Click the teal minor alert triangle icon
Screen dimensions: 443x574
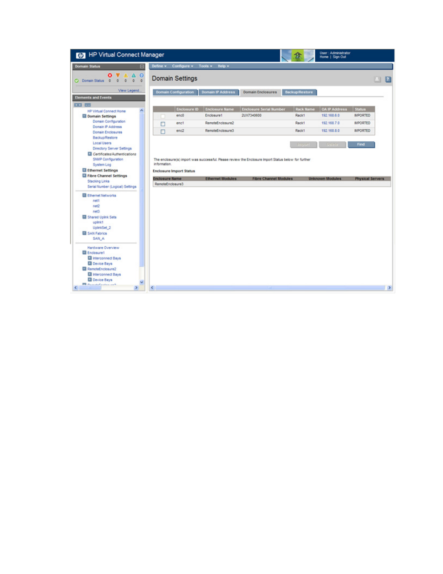click(x=134, y=75)
